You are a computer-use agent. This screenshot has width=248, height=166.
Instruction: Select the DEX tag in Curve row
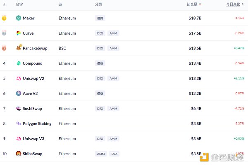(100, 33)
